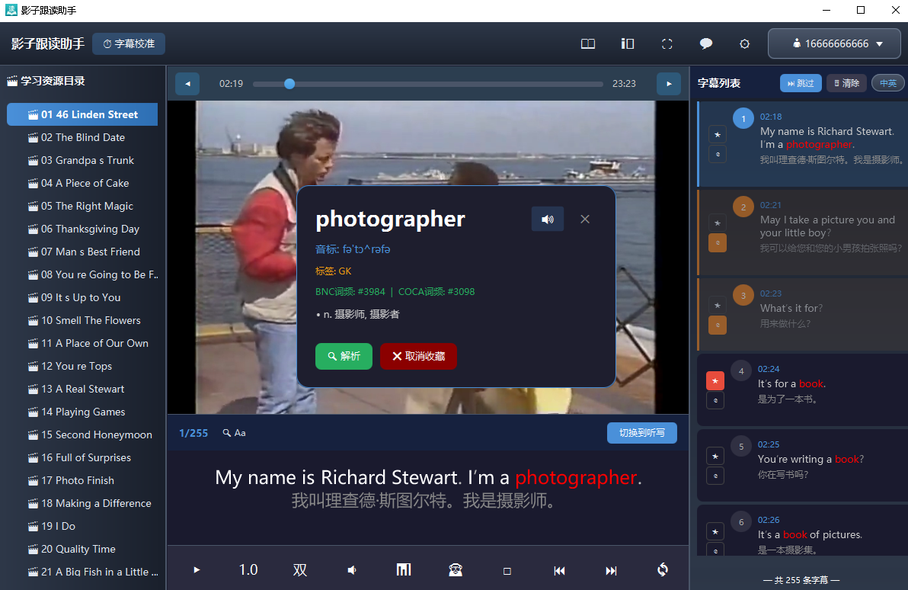908x590 pixels.
Task: Toggle favorite star on subtitle 4
Action: (715, 381)
